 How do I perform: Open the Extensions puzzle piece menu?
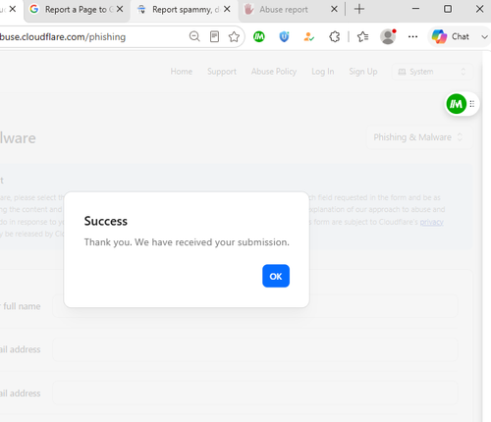pyautogui.click(x=334, y=36)
